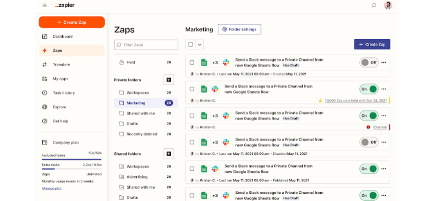Open three-dot menu for the 10 errors Zap
Viewport: 434px width, 201px height.
pyautogui.click(x=384, y=116)
